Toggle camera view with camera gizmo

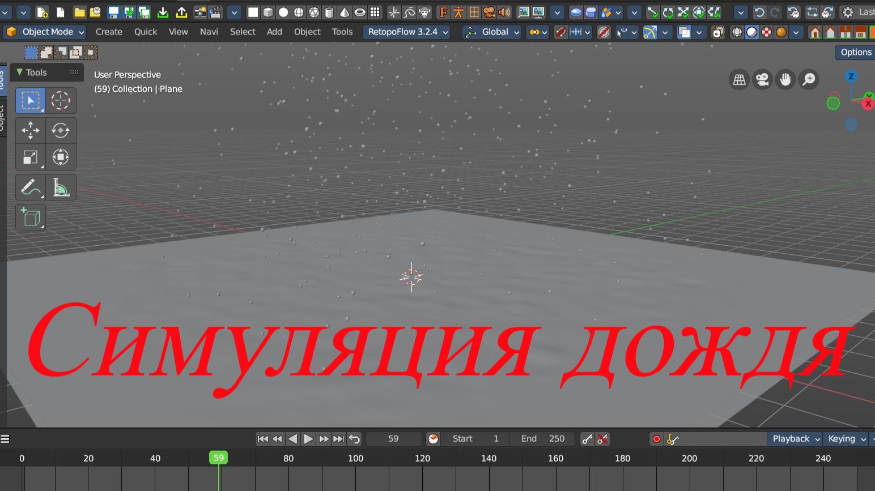(762, 80)
